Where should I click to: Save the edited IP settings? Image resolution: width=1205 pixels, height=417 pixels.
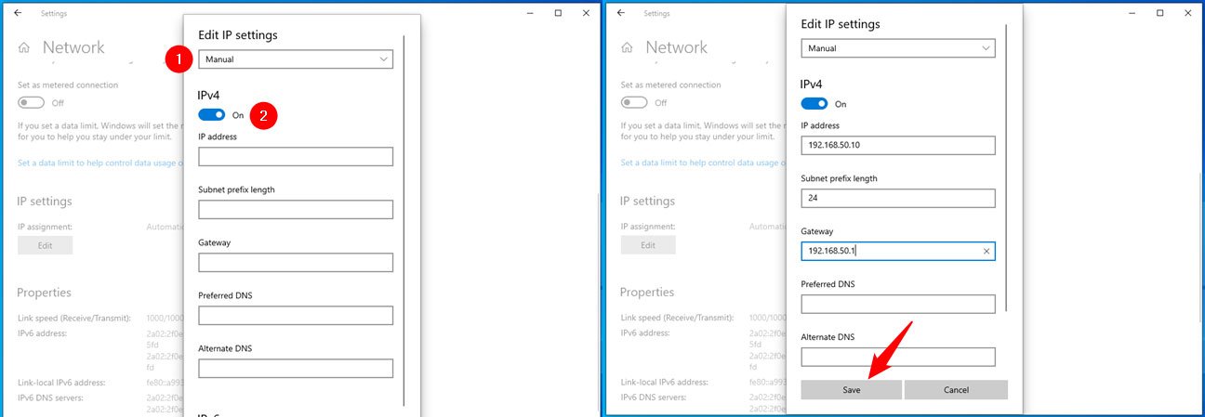(851, 390)
